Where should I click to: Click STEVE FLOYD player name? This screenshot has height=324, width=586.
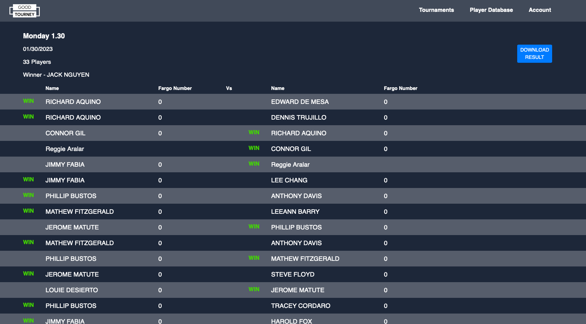coord(293,274)
